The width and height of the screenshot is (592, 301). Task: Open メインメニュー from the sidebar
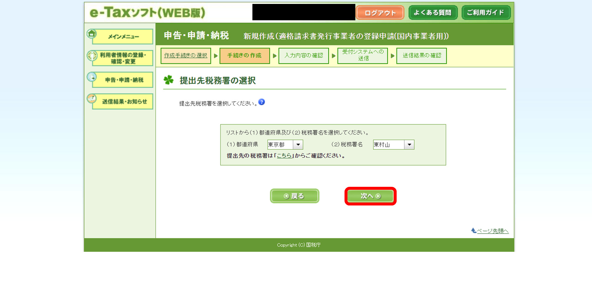pyautogui.click(x=122, y=37)
